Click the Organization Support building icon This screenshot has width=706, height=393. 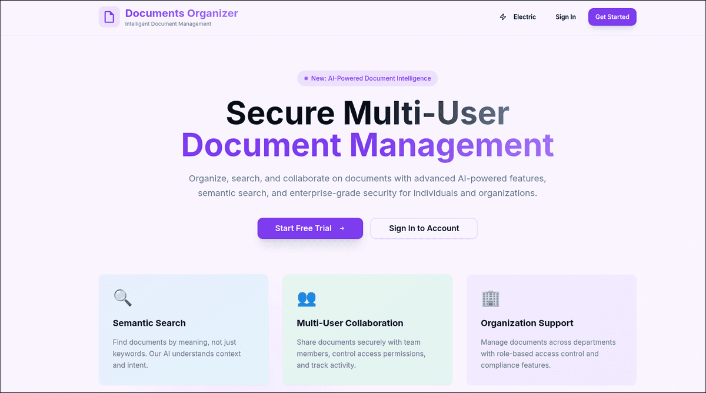point(491,298)
